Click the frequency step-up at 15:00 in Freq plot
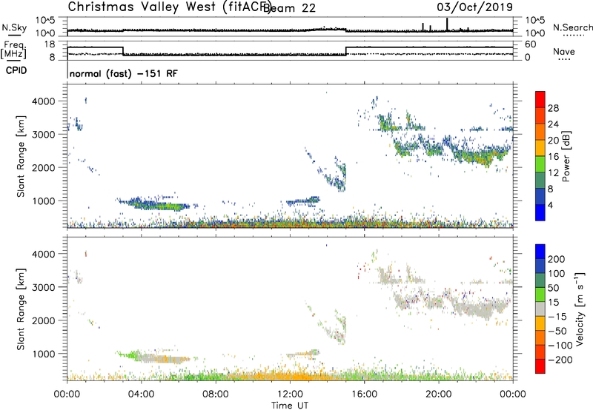Viewport: 593px width, 410px height. coord(346,51)
